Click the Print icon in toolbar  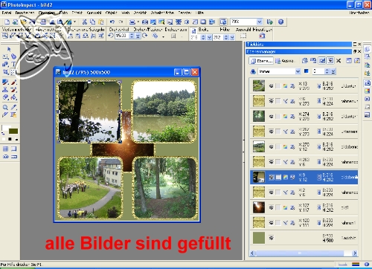pos(43,22)
